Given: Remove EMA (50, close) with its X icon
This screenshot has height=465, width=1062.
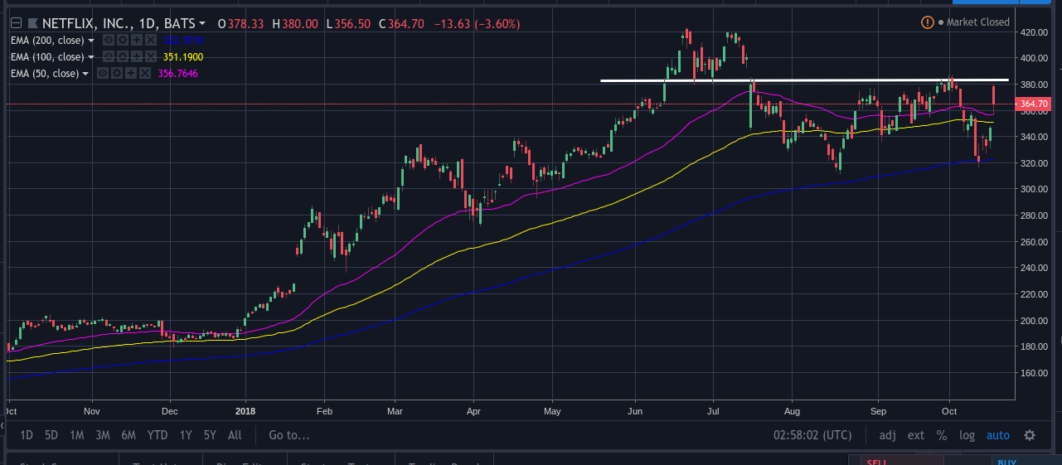Looking at the screenshot, I should tap(145, 73).
